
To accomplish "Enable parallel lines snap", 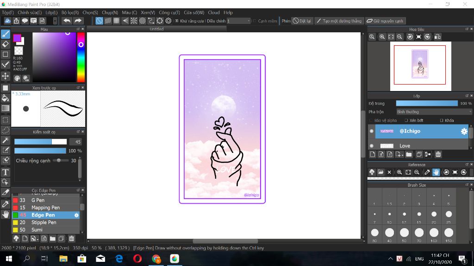I will tap(108, 21).
